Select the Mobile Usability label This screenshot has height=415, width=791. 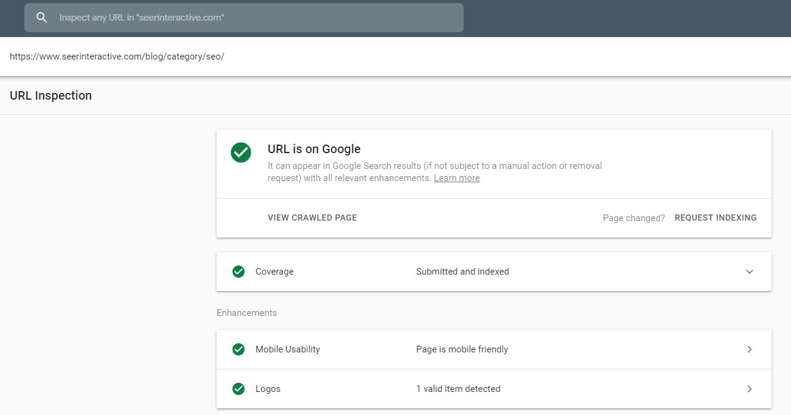pyautogui.click(x=287, y=349)
